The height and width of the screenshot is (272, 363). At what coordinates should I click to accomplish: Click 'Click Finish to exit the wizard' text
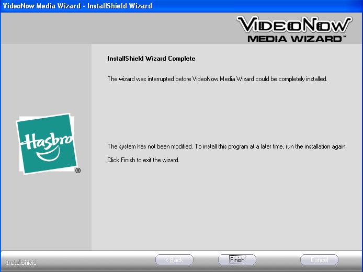pyautogui.click(x=143, y=160)
